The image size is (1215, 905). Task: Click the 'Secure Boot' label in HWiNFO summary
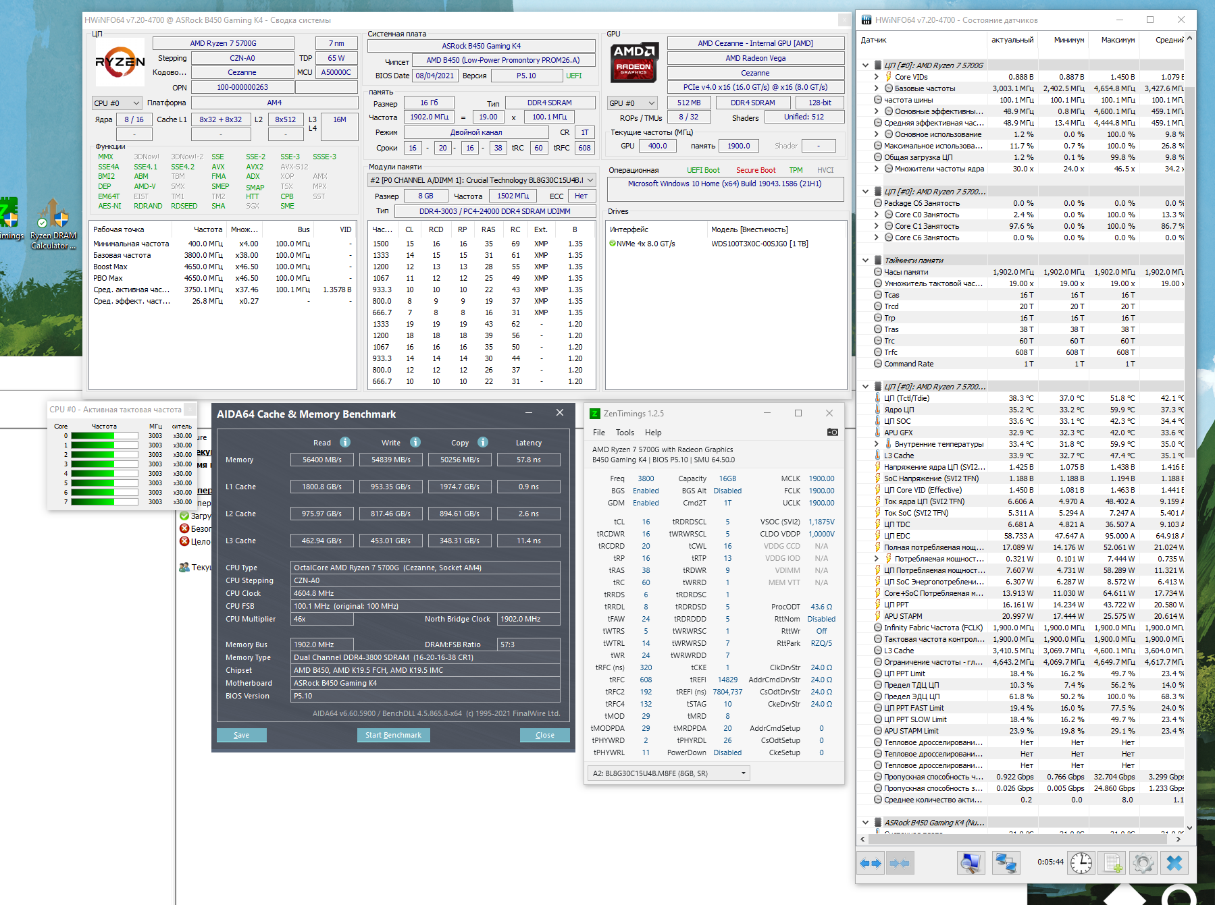point(756,170)
